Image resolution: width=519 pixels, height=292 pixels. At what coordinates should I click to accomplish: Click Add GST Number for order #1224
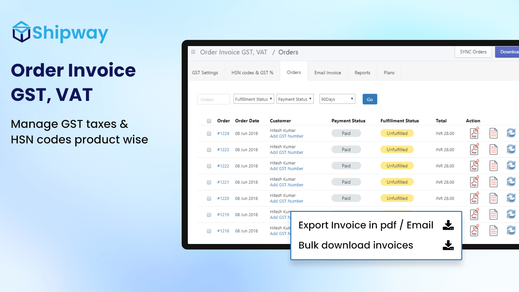[286, 136]
